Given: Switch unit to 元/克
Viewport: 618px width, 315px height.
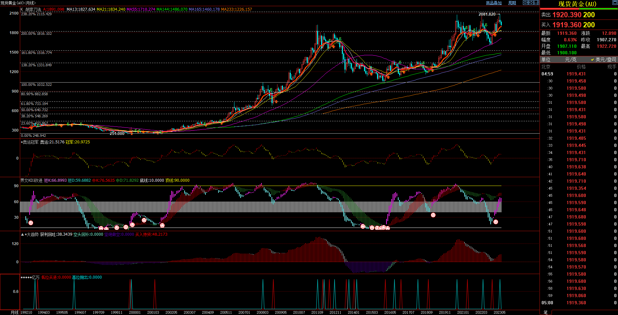Looking at the screenshot, I should tap(570, 59).
